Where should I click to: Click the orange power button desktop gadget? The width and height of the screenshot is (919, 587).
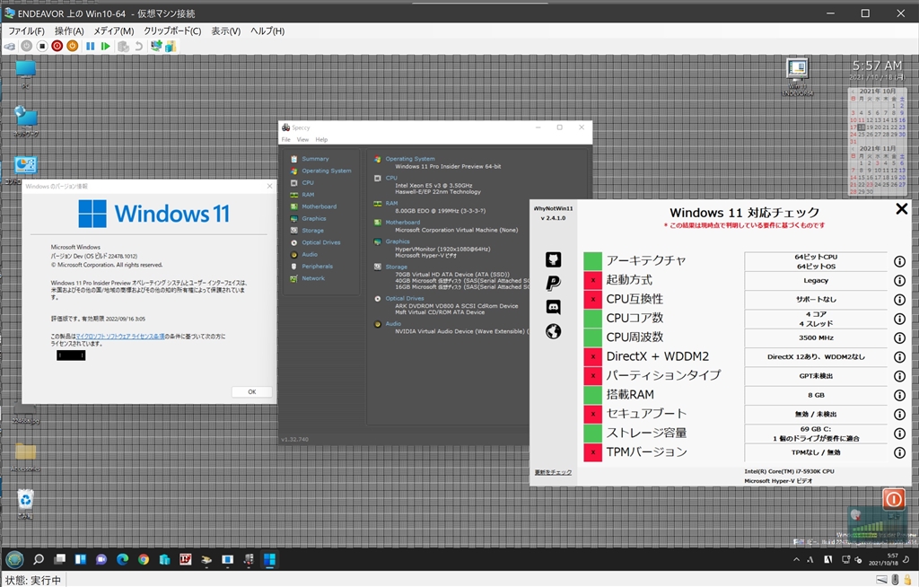893,500
